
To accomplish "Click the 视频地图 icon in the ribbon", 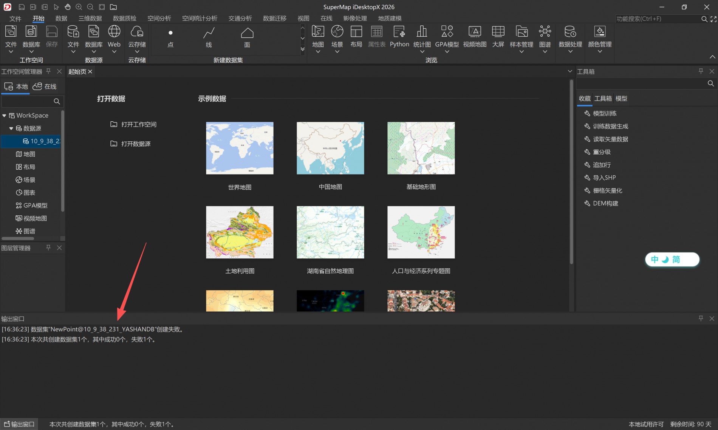I will pyautogui.click(x=475, y=36).
